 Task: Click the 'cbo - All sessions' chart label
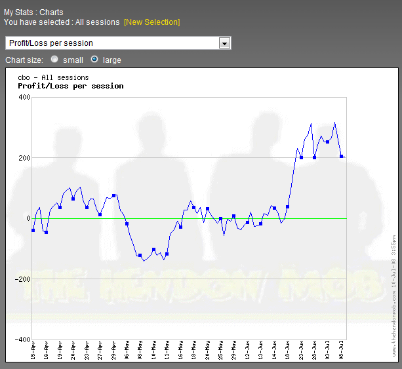tap(53, 77)
